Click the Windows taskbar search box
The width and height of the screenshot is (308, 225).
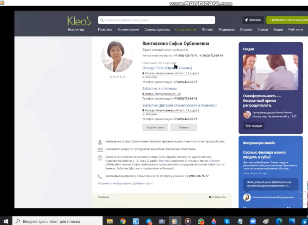tap(57, 221)
